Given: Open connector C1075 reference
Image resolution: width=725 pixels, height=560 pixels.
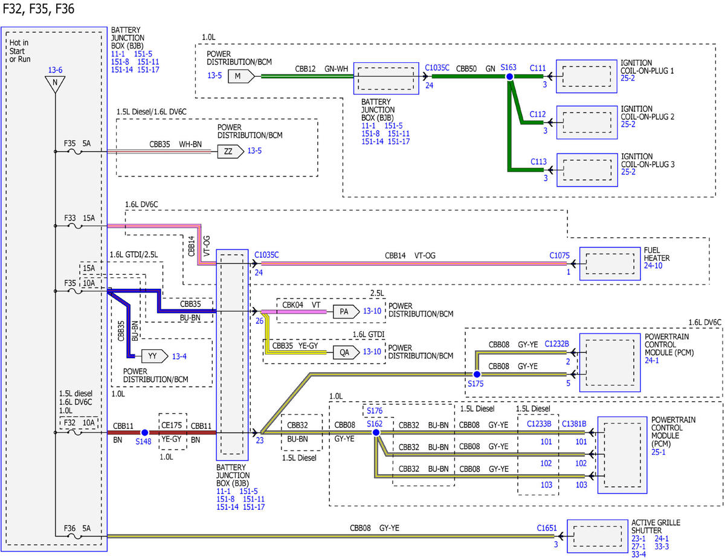Looking at the screenshot, I should tap(559, 256).
